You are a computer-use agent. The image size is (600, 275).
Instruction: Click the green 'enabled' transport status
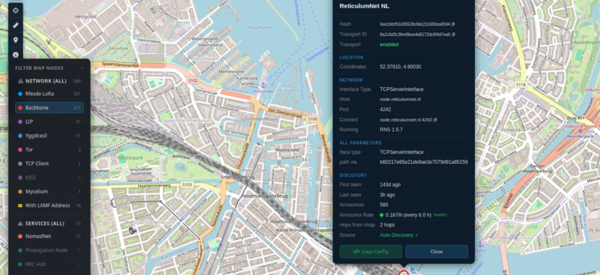click(389, 45)
